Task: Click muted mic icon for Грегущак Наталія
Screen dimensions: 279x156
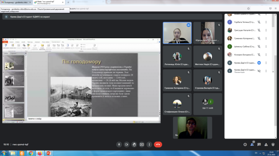Action: (259, 30)
